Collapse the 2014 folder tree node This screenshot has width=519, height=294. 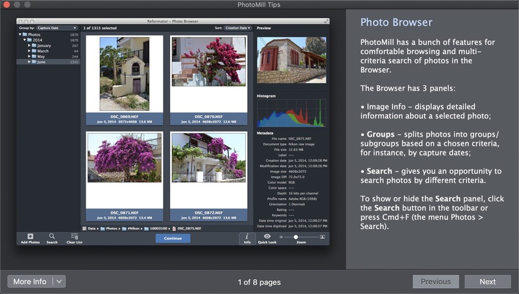[25, 40]
